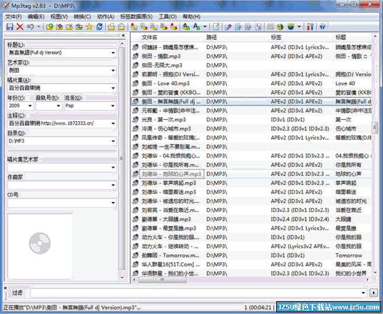Expand the 过滤 filter dropdown arrow
Image resolution: width=383 pixels, height=314 pixels.
[x=363, y=292]
